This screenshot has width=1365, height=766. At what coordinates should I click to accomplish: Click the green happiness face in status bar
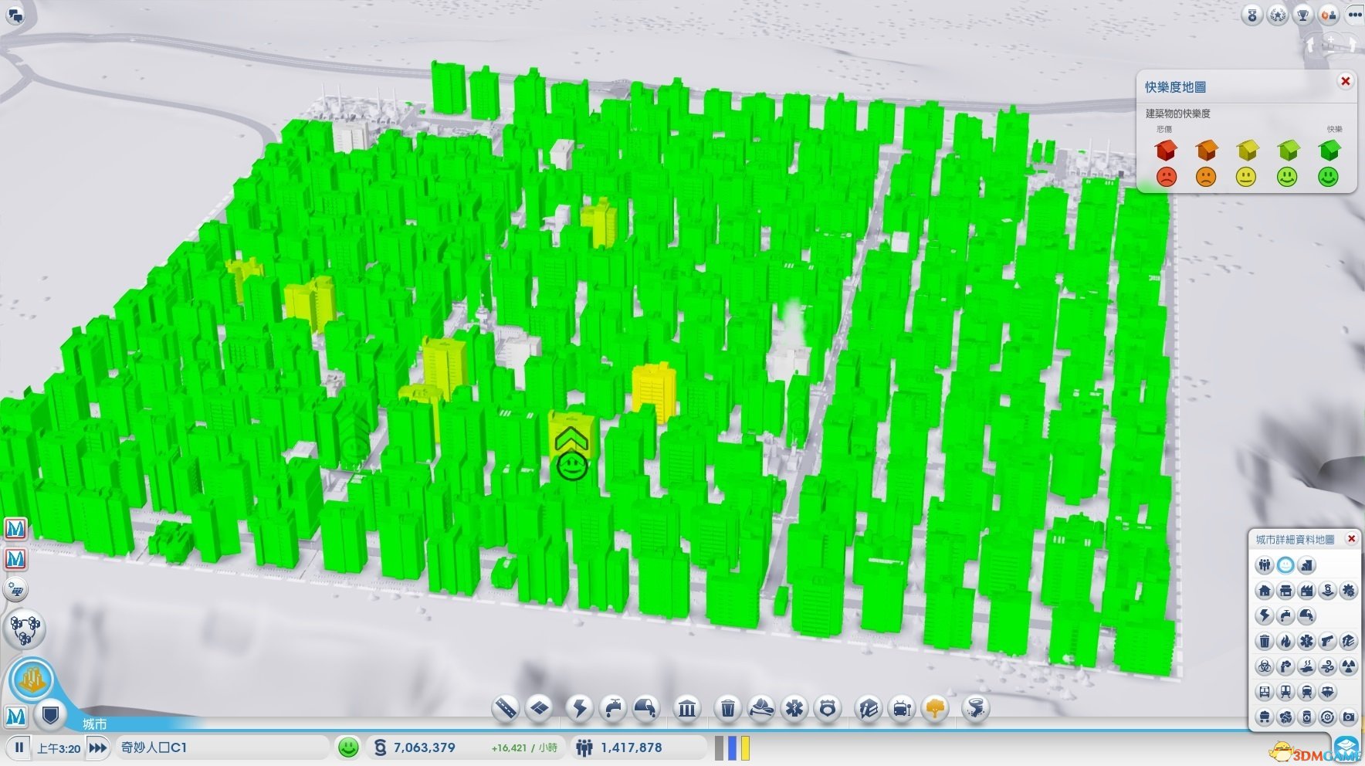(349, 747)
